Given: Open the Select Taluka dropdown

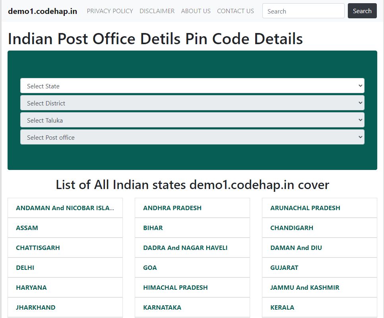Looking at the screenshot, I should click(x=192, y=120).
